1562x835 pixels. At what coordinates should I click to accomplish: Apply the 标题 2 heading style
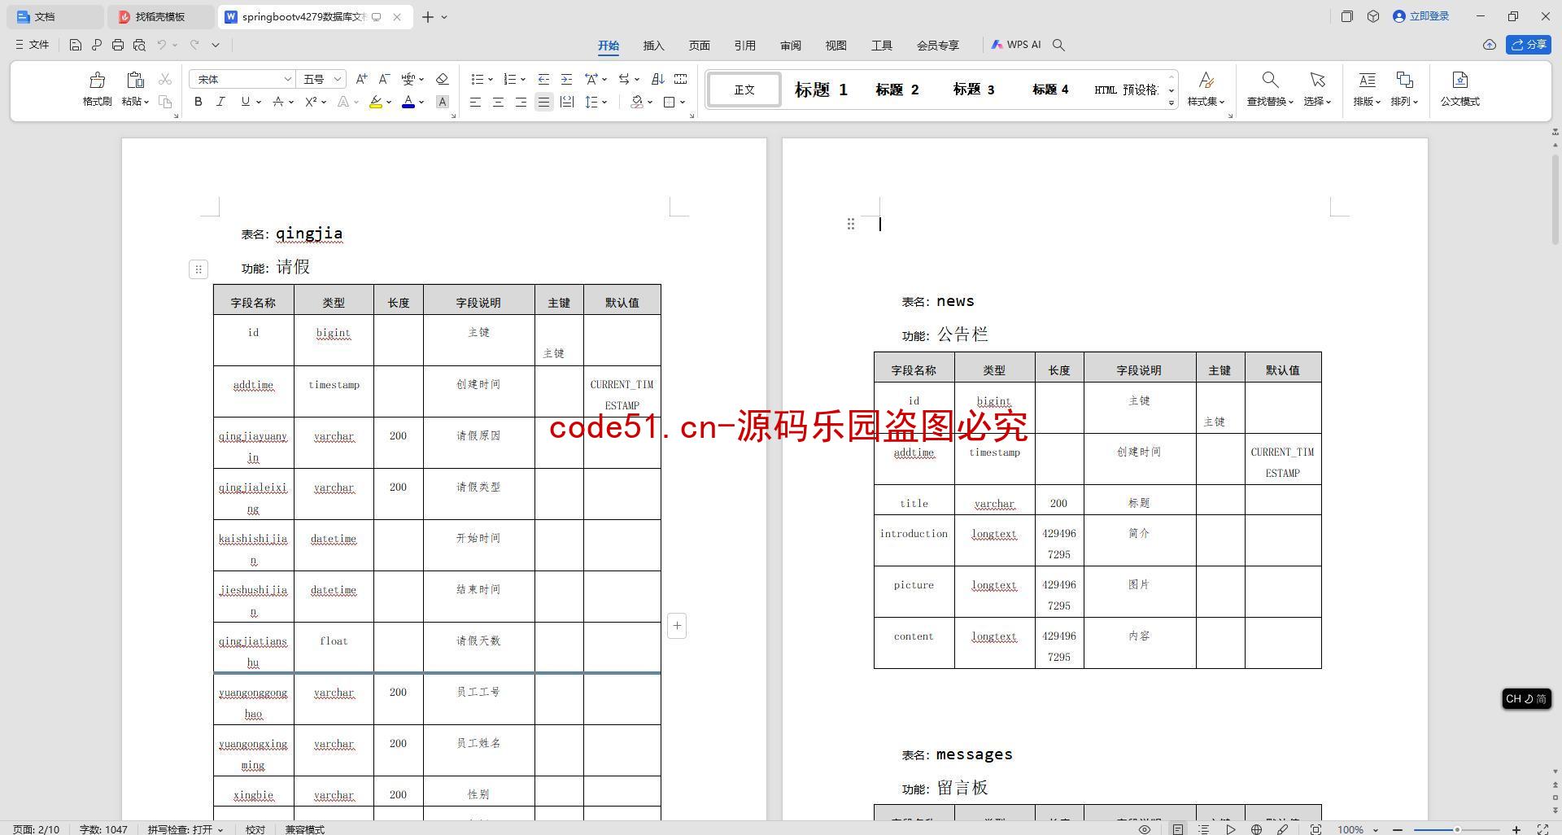point(897,90)
